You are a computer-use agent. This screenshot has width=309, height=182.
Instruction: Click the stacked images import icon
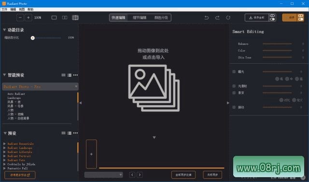click(x=154, y=88)
